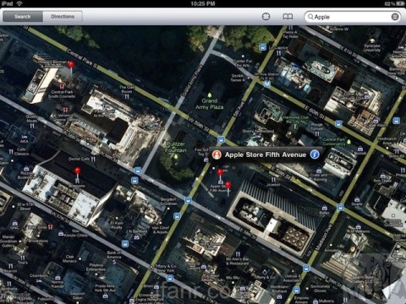The width and height of the screenshot is (406, 304).
Task: Tap the current location tracking icon
Action: pyautogui.click(x=266, y=17)
